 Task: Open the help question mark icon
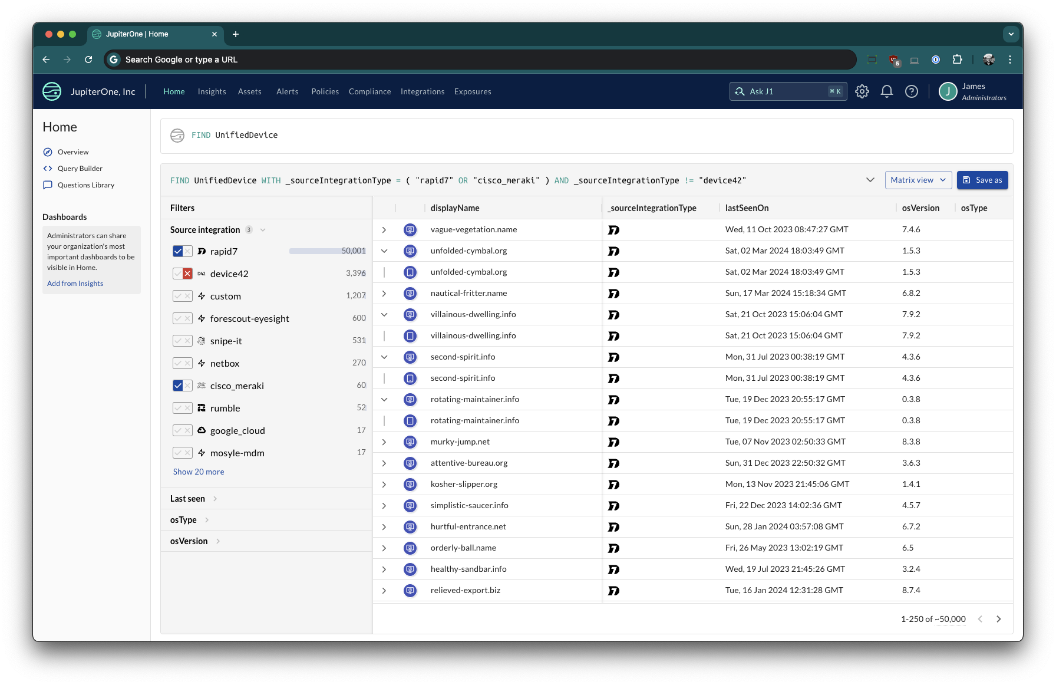912,91
